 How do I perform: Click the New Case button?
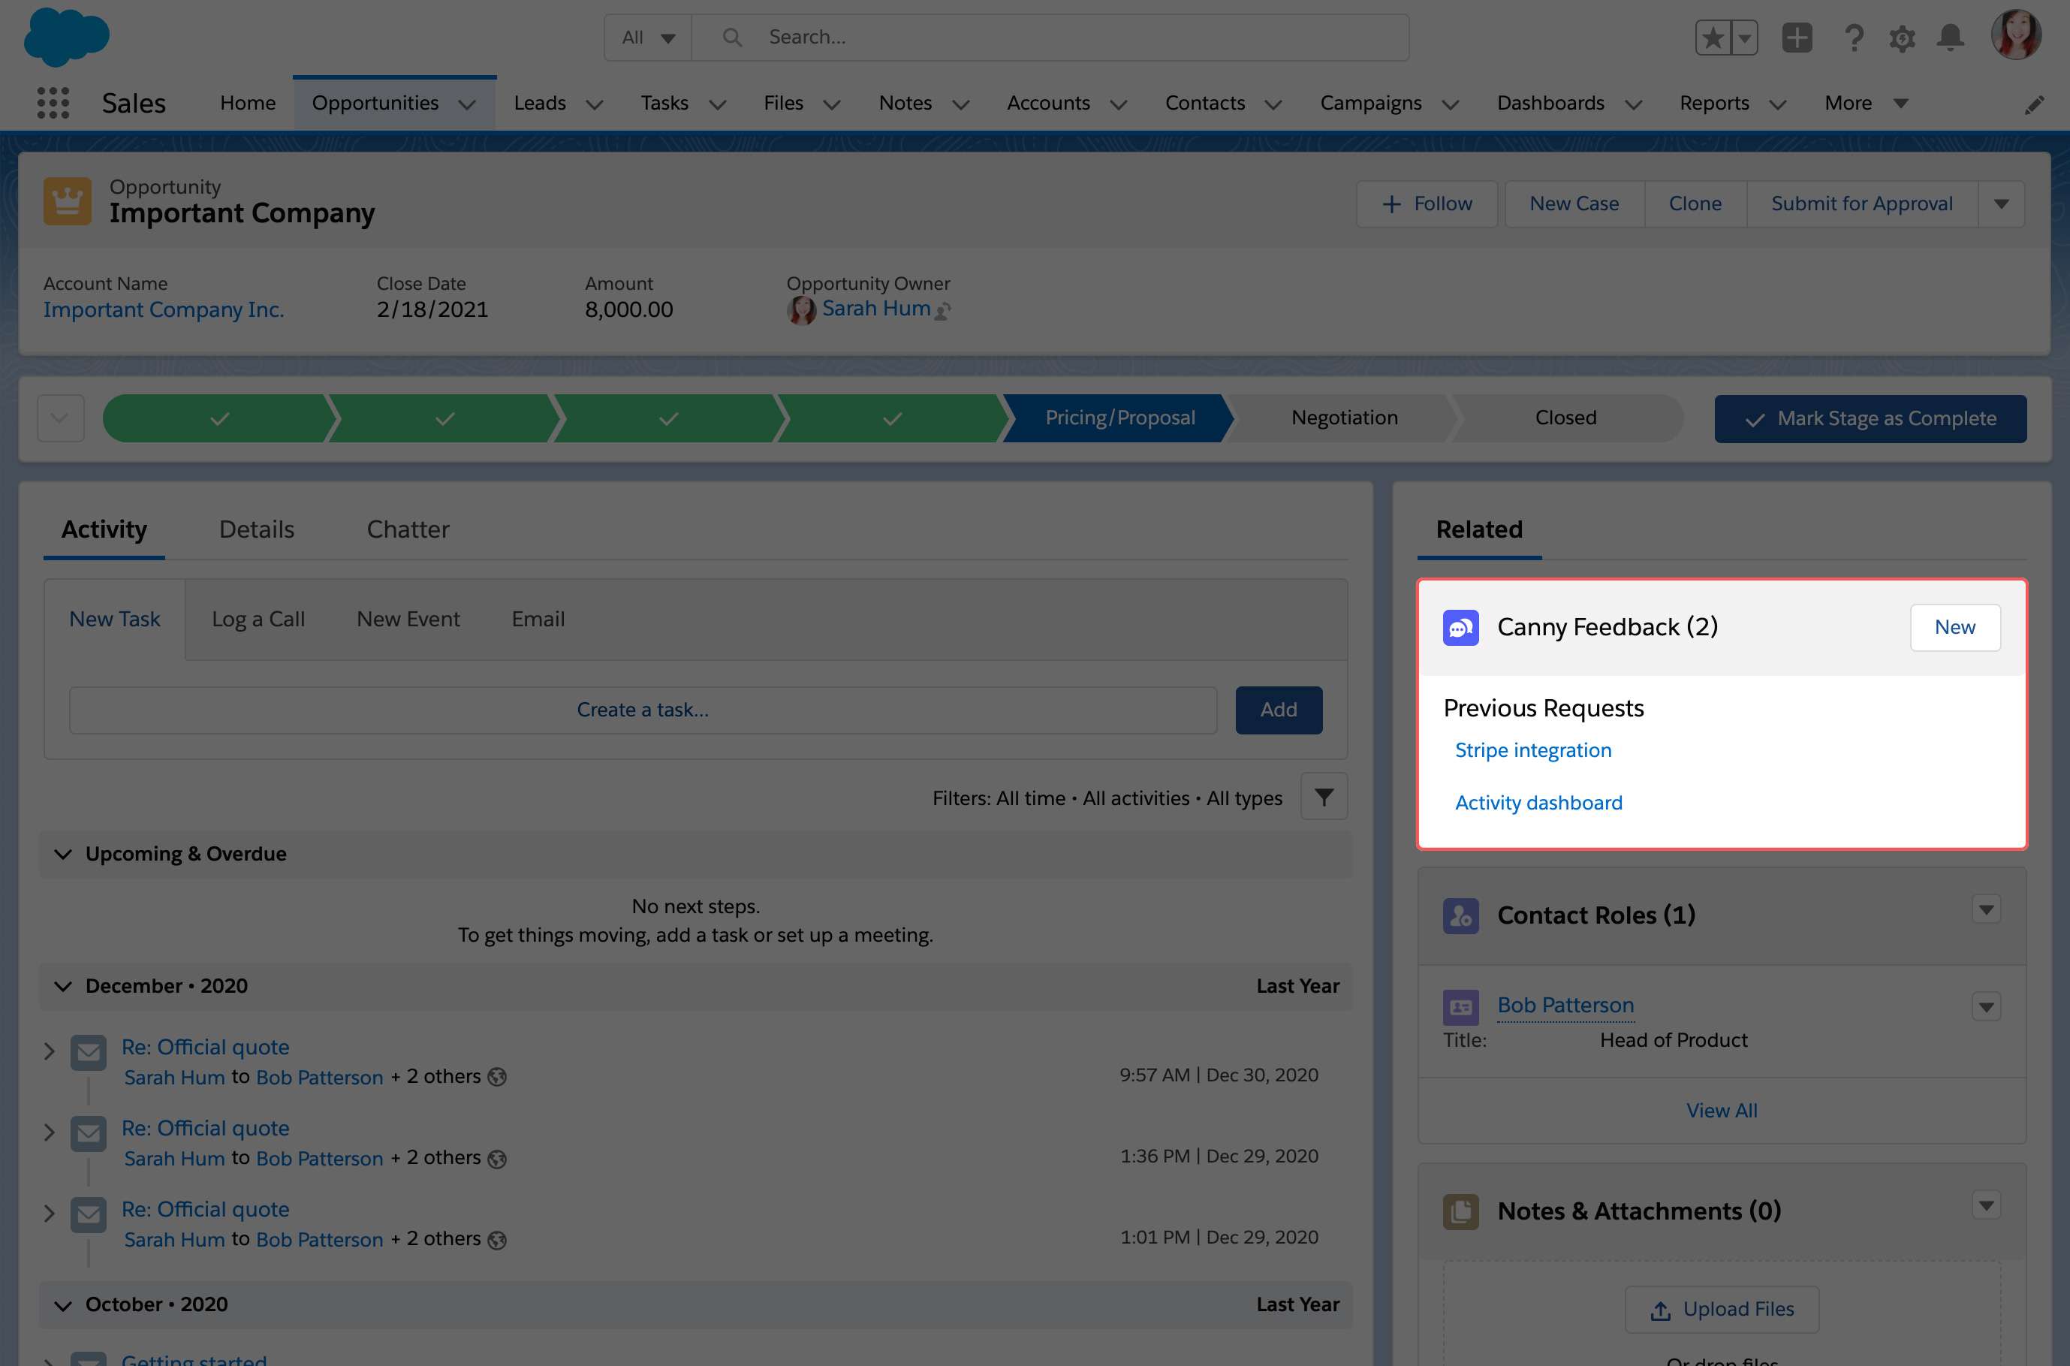1574,204
